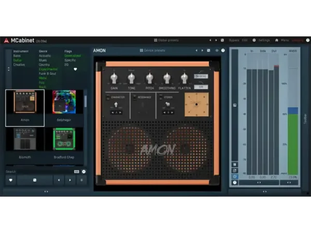This screenshot has width=311, height=233.
Task: Click the round minus icon beside Search
Action: [83, 171]
